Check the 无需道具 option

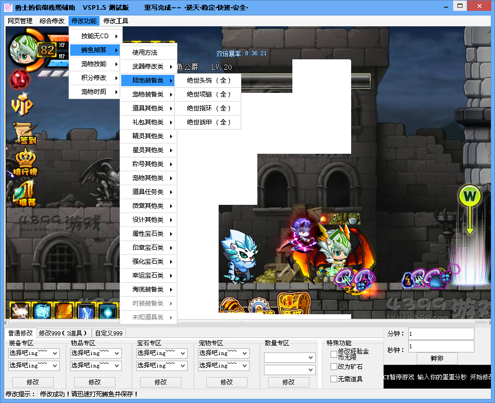[334, 379]
